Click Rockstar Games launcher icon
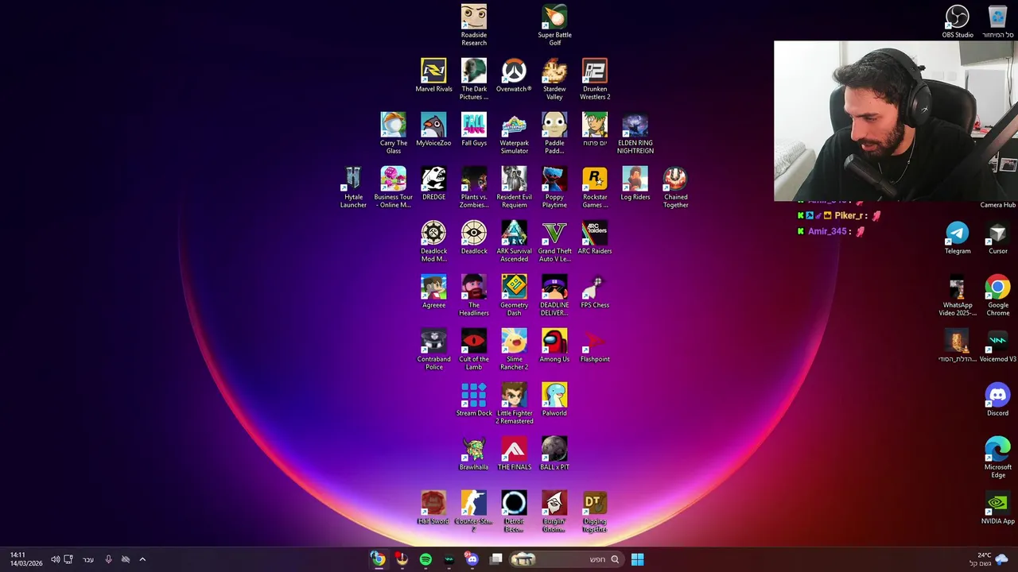1018x572 pixels. pos(595,187)
